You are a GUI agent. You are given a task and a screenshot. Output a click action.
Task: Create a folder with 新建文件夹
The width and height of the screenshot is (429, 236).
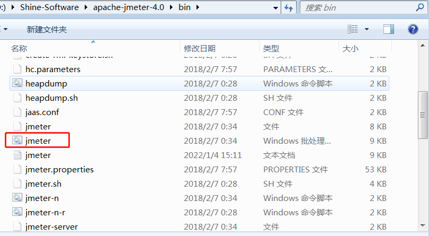click(x=47, y=29)
